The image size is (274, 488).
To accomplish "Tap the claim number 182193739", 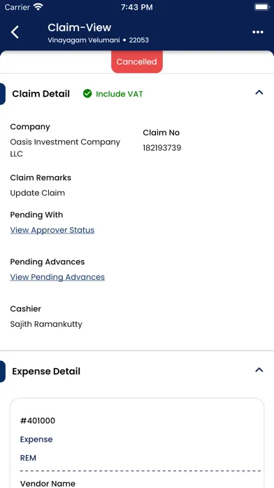I will pos(162,148).
